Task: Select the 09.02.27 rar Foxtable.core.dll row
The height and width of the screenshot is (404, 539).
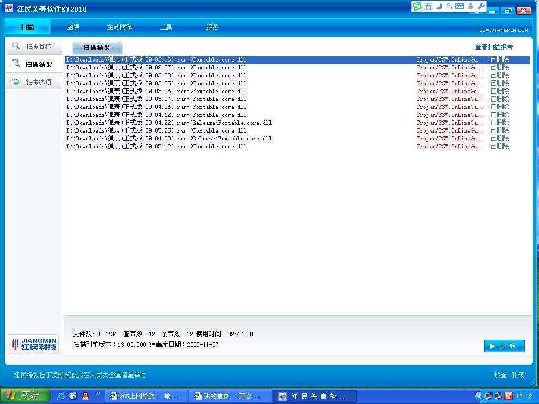Action: pyautogui.click(x=297, y=68)
